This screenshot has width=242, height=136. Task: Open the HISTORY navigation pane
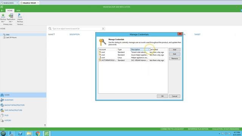23,121
